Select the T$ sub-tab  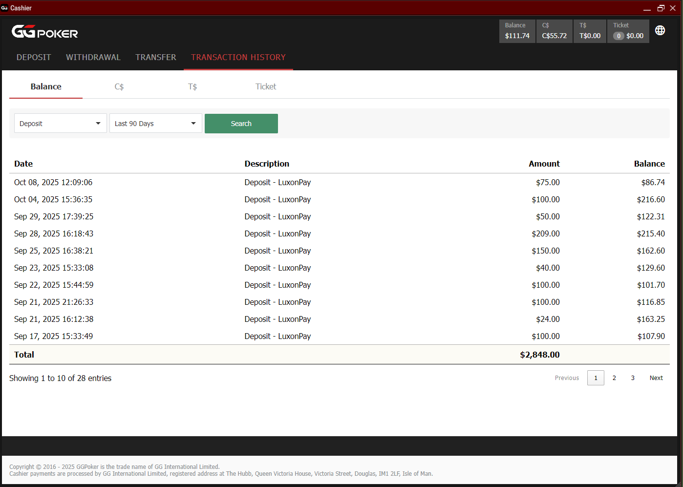coord(192,86)
